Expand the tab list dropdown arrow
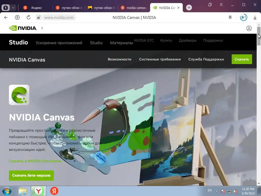Screen dimensions: 261x196 (13, 8)
